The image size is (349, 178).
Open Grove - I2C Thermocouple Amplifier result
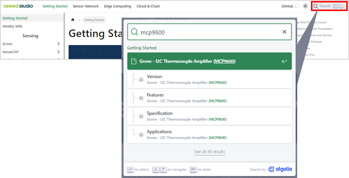pyautogui.click(x=209, y=61)
